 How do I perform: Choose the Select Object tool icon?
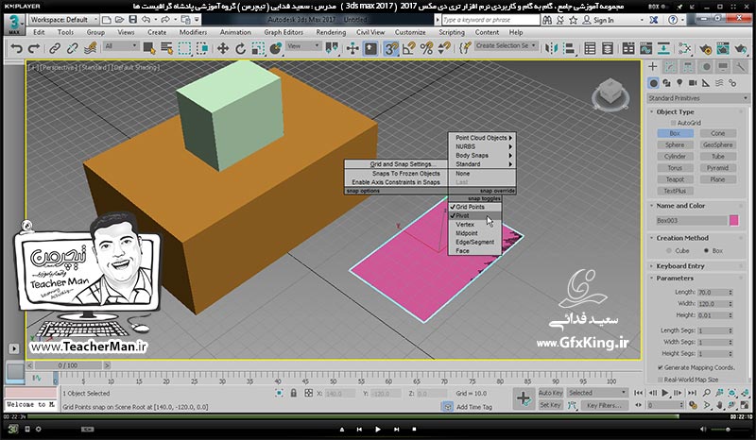click(149, 48)
